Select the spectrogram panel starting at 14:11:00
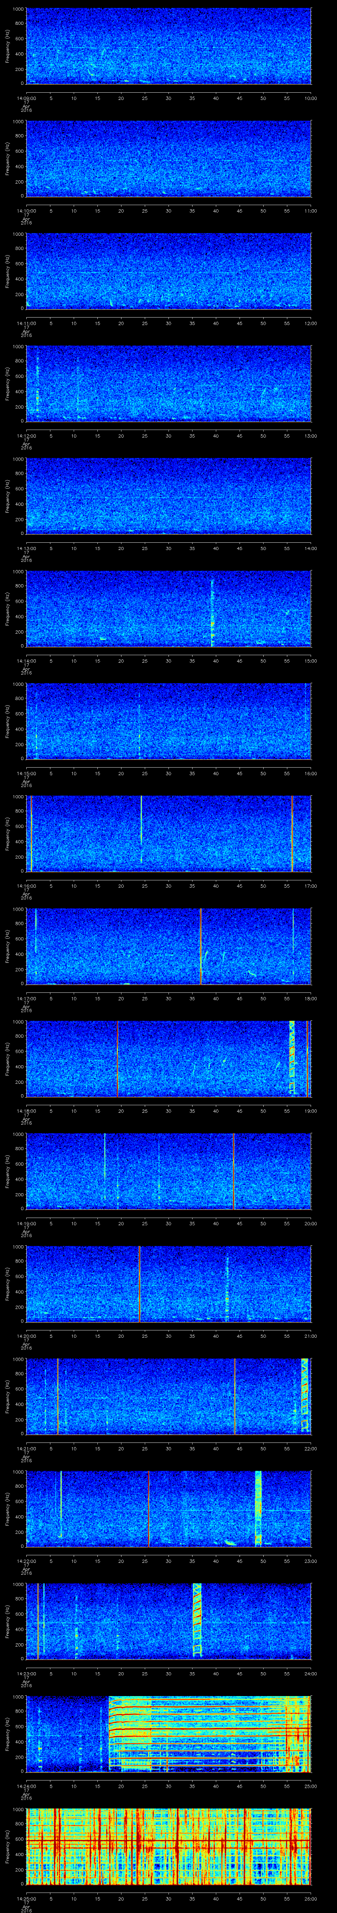337x1913 pixels. point(168,271)
